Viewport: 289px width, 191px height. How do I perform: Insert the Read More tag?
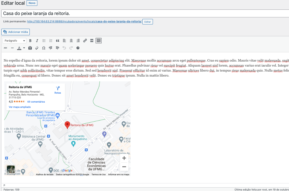click(x=92, y=41)
